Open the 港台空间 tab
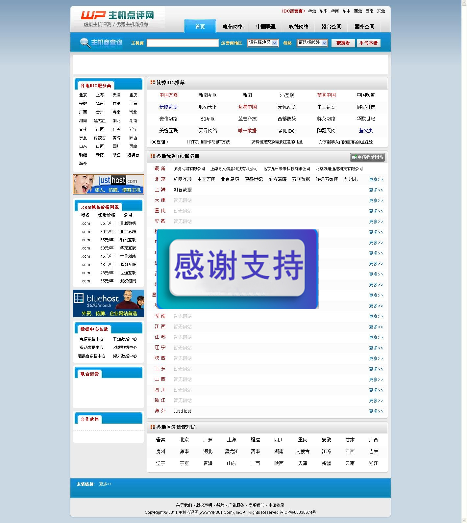This screenshot has width=467, height=523. [332, 27]
